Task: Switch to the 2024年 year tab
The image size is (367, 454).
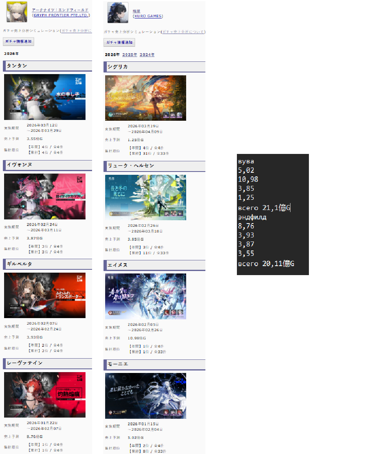Action: point(147,55)
